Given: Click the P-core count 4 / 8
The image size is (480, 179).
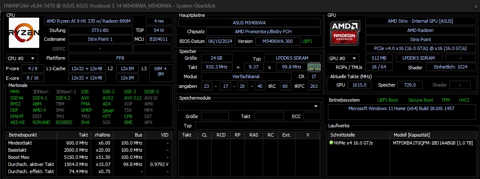Looking at the screenshot, I should click(33, 69).
